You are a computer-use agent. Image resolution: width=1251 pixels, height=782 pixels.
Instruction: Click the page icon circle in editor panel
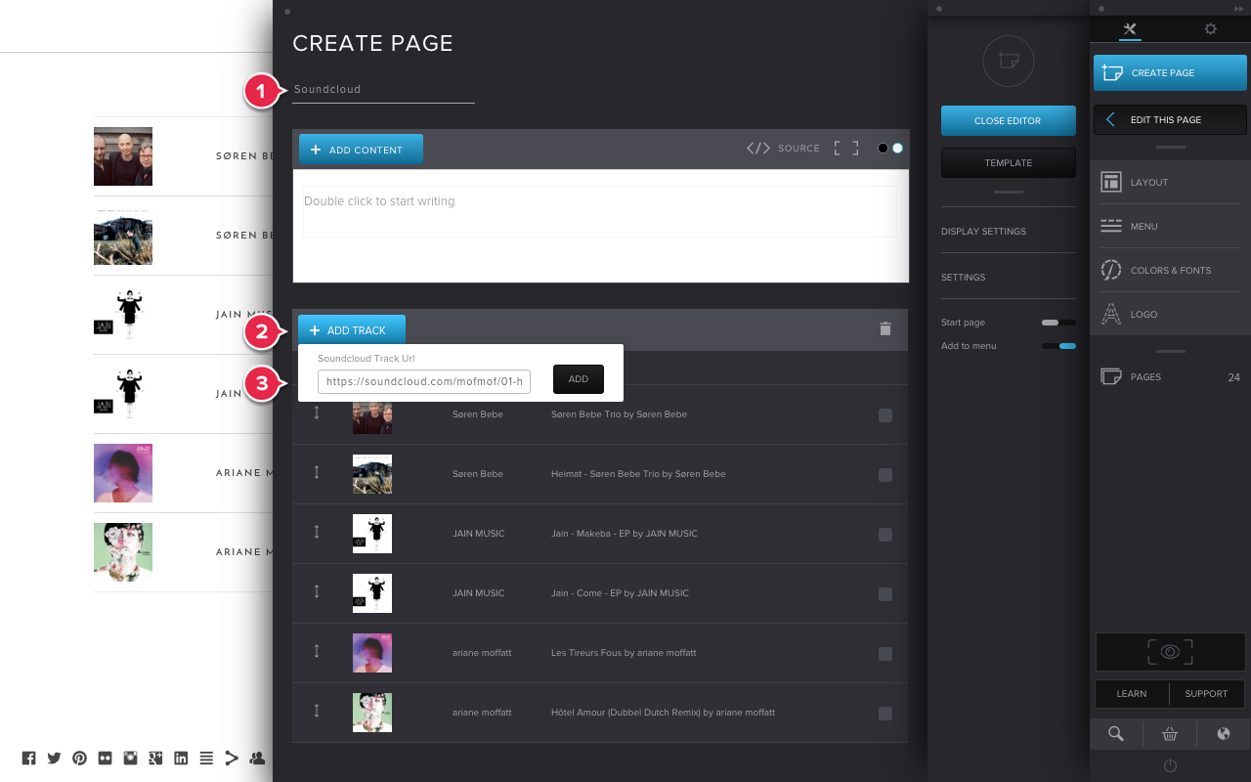[1008, 61]
